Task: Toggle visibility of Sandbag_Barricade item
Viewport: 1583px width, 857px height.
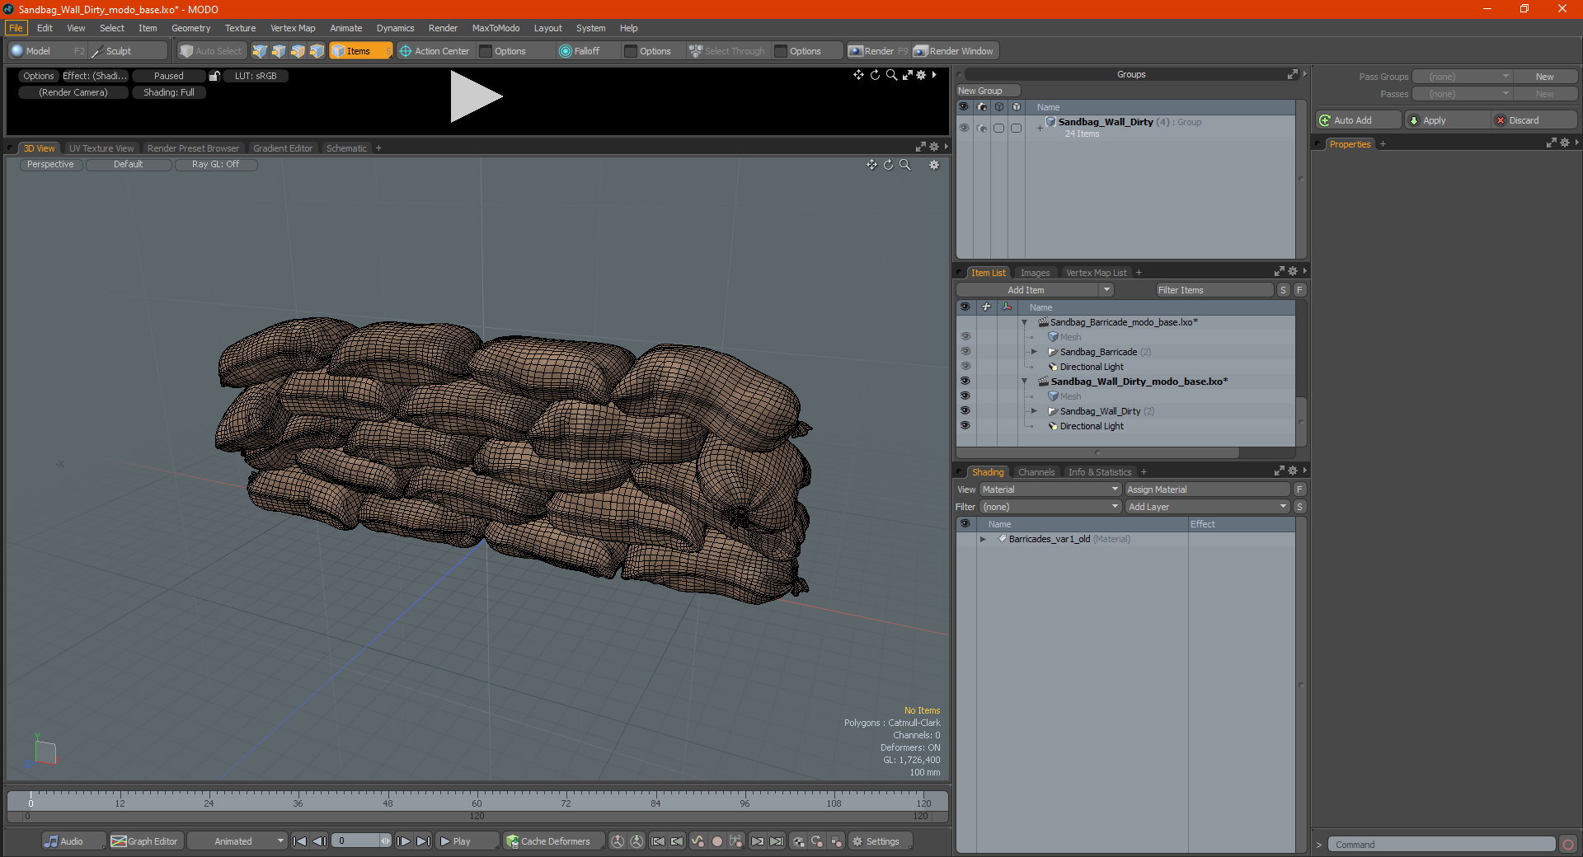Action: (x=965, y=352)
